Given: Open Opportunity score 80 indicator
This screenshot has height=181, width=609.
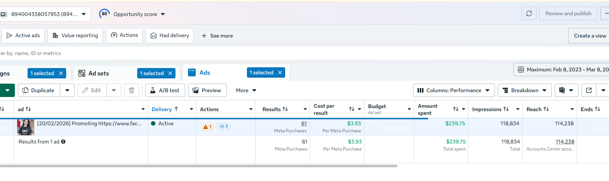Looking at the screenshot, I should coord(104,14).
